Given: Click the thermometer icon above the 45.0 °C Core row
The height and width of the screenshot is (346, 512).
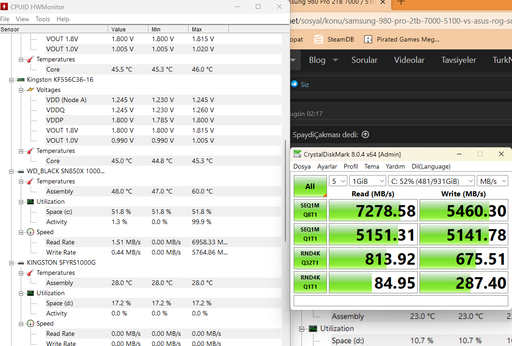Looking at the screenshot, I should (x=31, y=151).
